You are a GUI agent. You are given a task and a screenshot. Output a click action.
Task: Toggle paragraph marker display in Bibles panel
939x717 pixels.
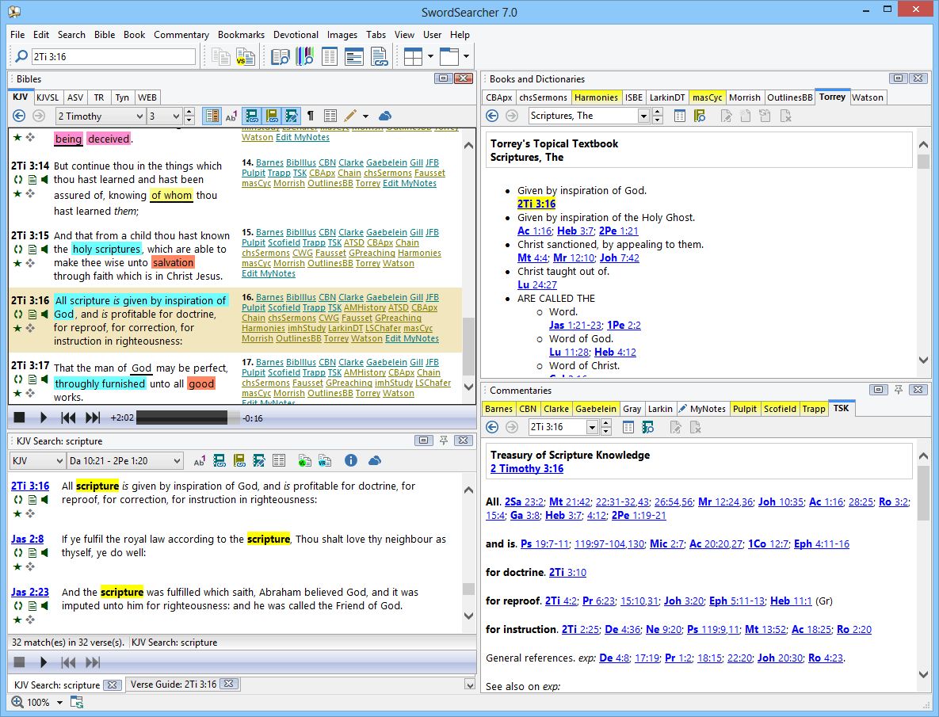tap(311, 116)
